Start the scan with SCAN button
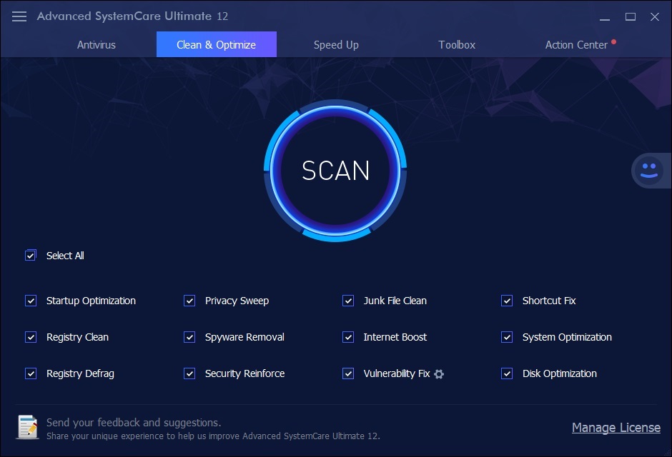The width and height of the screenshot is (672, 457). click(335, 171)
